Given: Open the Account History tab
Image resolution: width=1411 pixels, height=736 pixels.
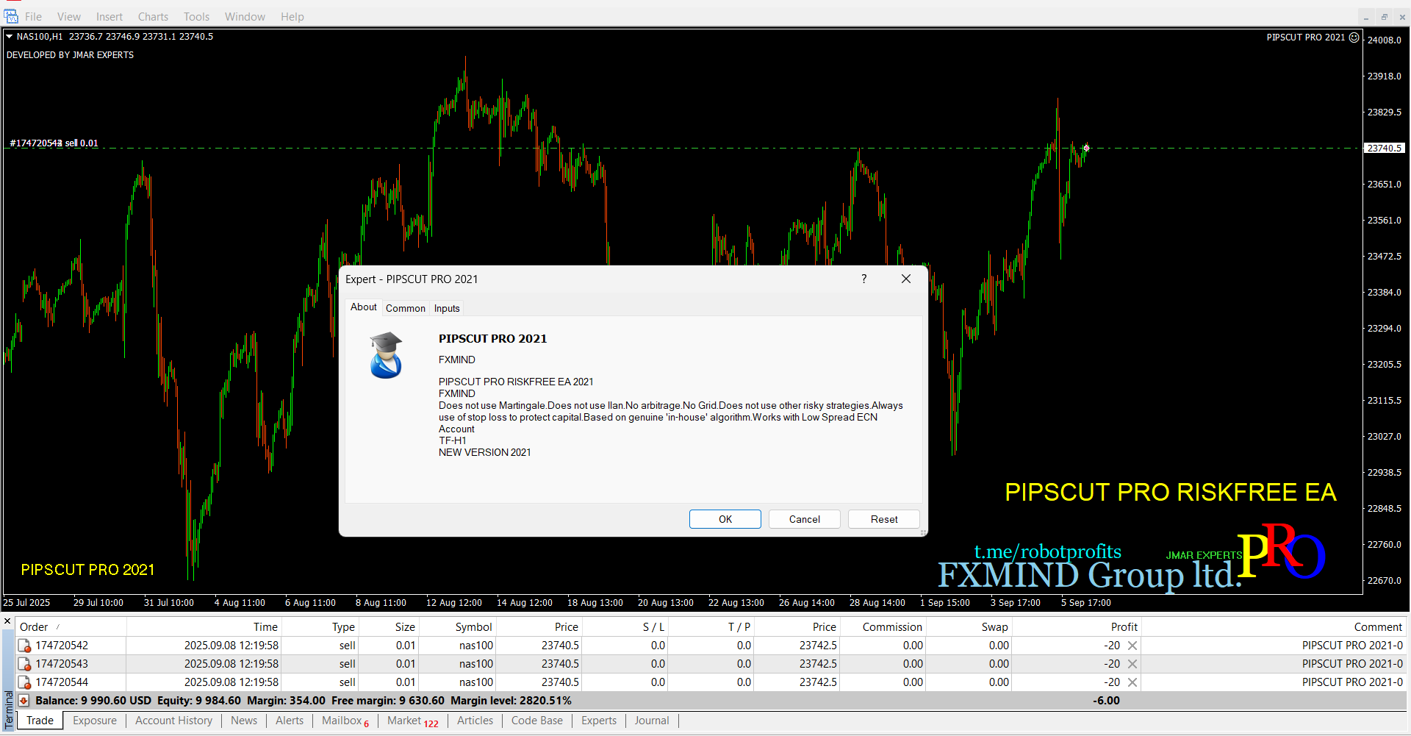Looking at the screenshot, I should click(173, 721).
